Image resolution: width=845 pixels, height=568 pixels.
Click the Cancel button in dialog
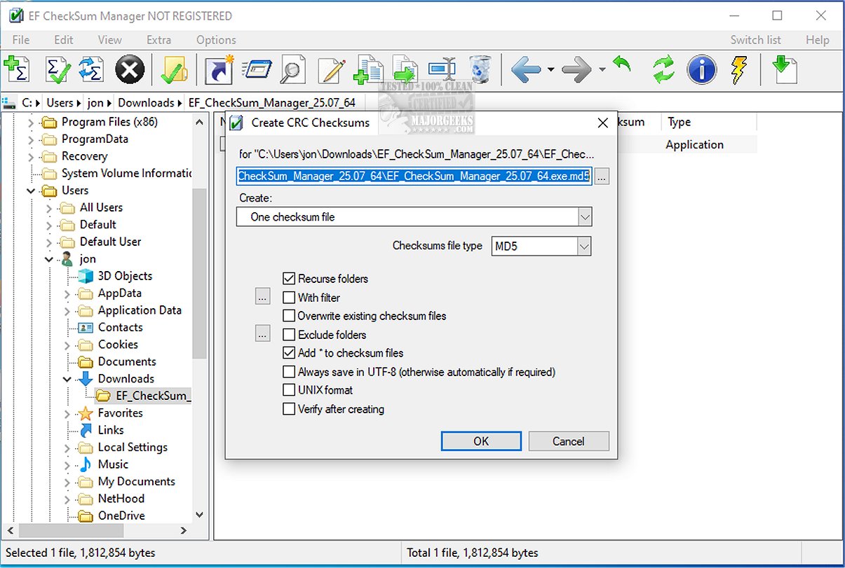(569, 441)
